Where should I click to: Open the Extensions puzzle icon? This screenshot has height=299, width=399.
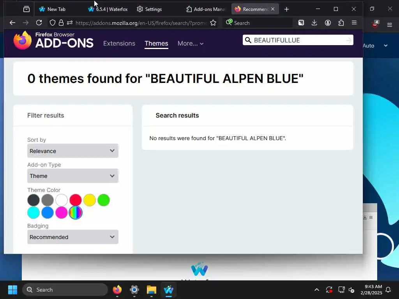pyautogui.click(x=341, y=23)
